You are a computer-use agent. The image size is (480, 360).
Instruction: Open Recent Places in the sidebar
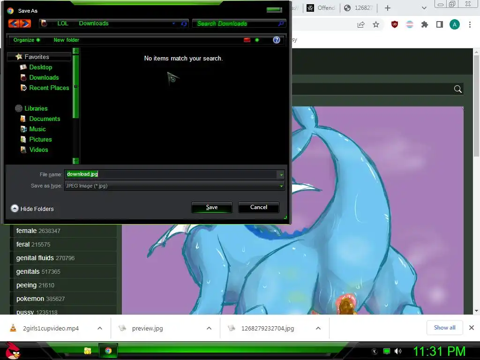point(49,88)
